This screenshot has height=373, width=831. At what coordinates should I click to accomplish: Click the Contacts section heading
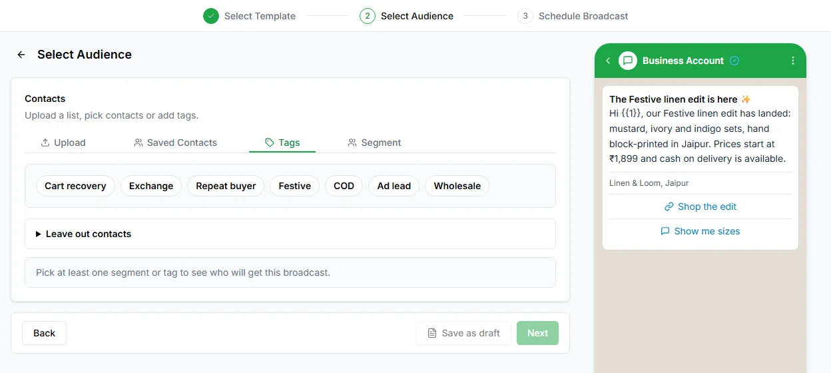click(45, 99)
